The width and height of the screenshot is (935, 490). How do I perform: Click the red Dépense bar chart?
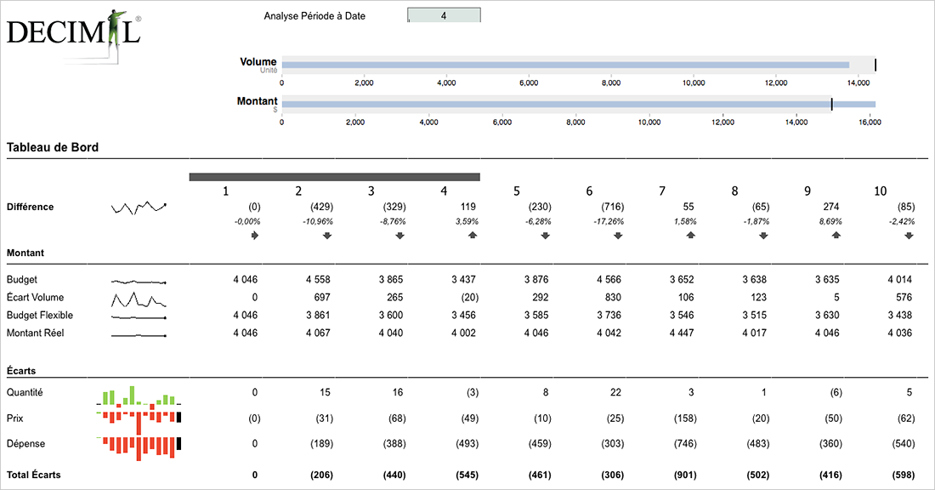tap(139, 448)
